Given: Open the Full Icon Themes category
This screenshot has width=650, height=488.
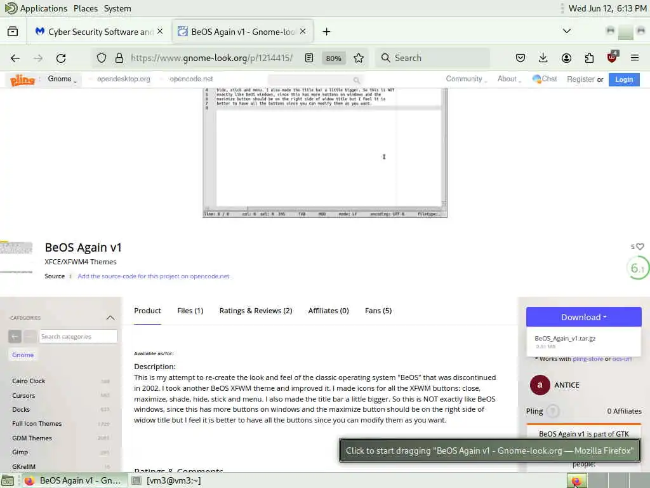Looking at the screenshot, I should 37,424.
